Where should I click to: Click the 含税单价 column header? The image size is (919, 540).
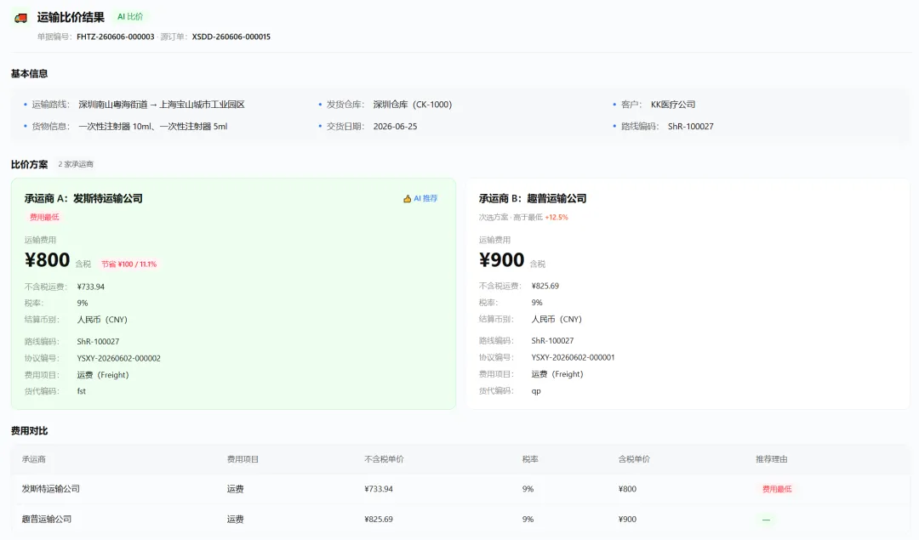point(634,459)
